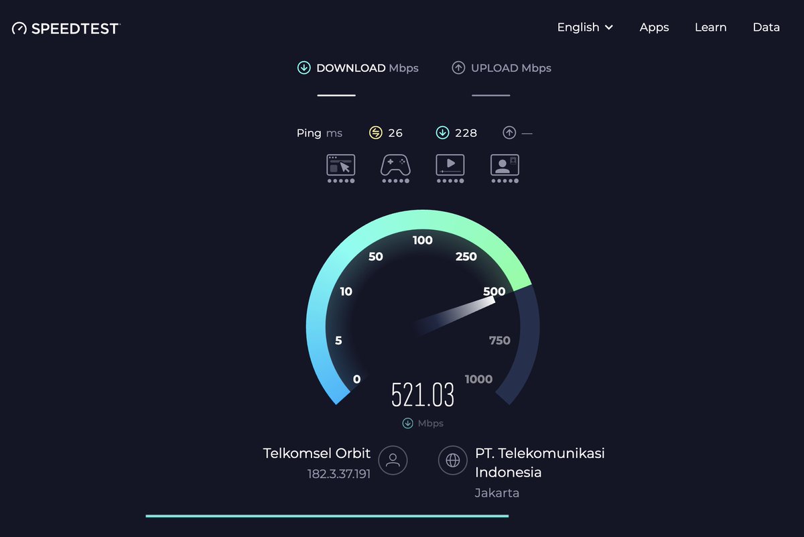Open the Data menu
Screen dimensions: 804x537
click(766, 27)
